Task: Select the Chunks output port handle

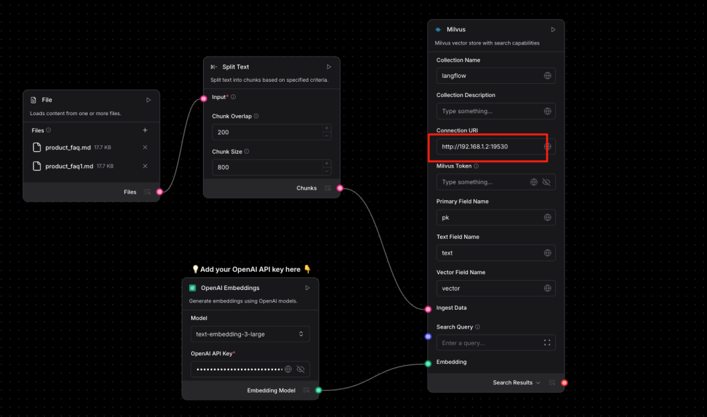Action: (340, 189)
